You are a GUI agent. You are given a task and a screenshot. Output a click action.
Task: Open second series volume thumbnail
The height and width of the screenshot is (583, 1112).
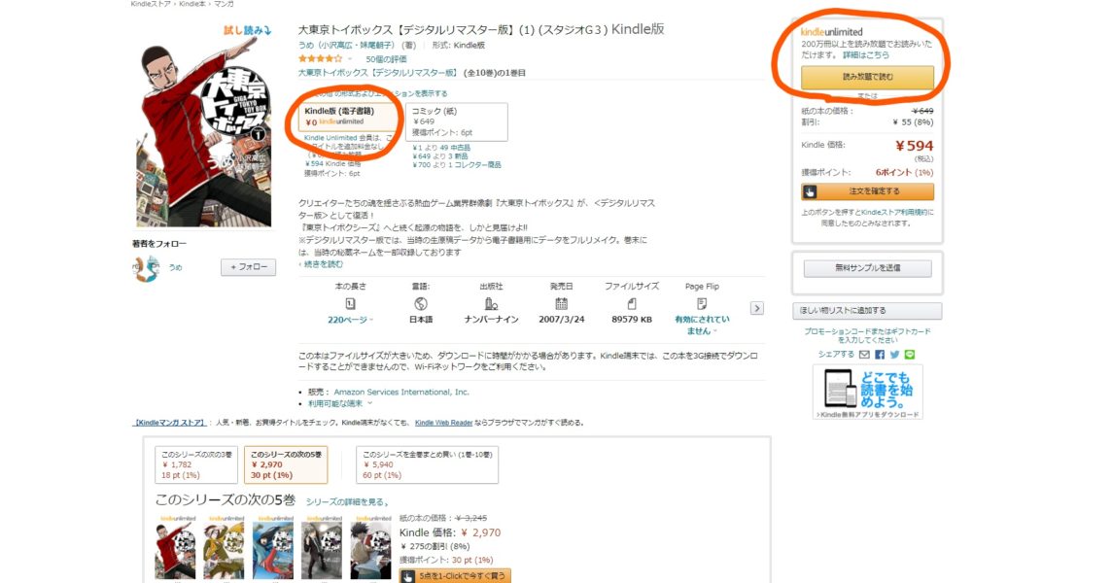(x=225, y=548)
